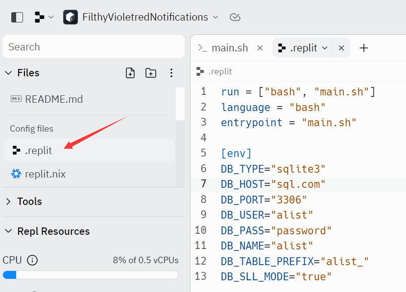The image size is (406, 292).
Task: Open the Files three-dot options menu
Action: pyautogui.click(x=171, y=73)
